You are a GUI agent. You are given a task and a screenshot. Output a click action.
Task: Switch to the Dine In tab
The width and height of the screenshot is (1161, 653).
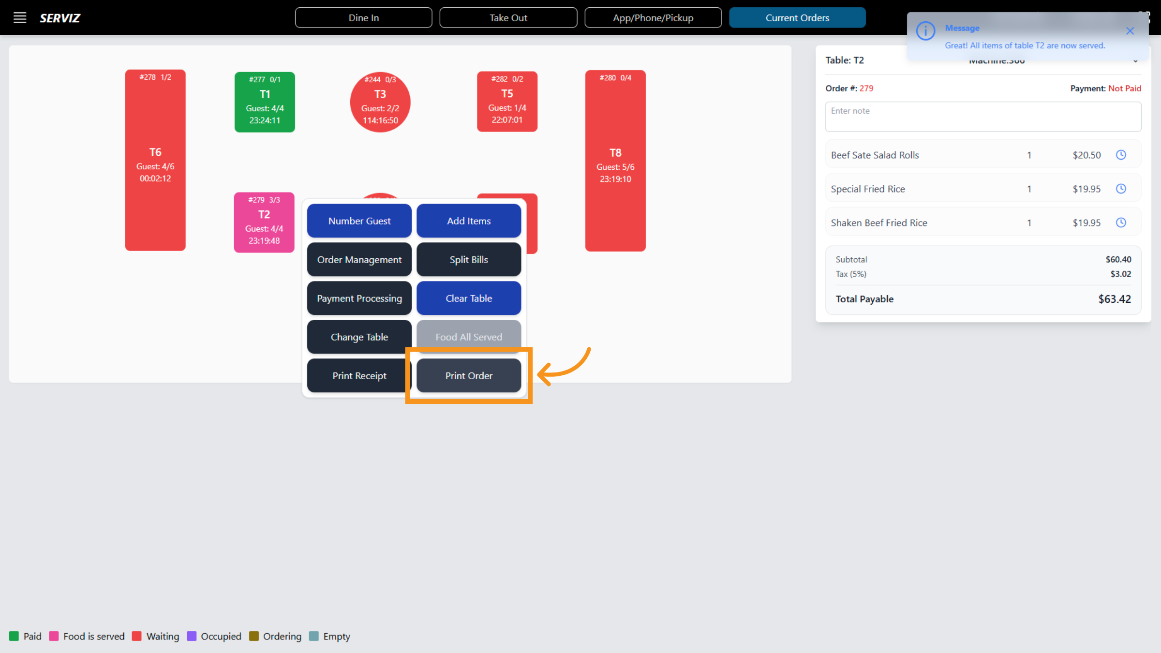363,18
